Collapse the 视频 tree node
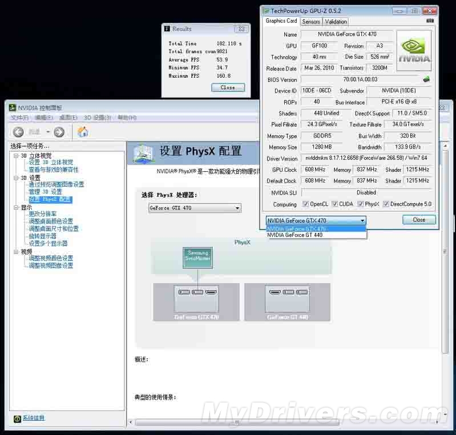This screenshot has height=435, width=456. pyautogui.click(x=17, y=252)
